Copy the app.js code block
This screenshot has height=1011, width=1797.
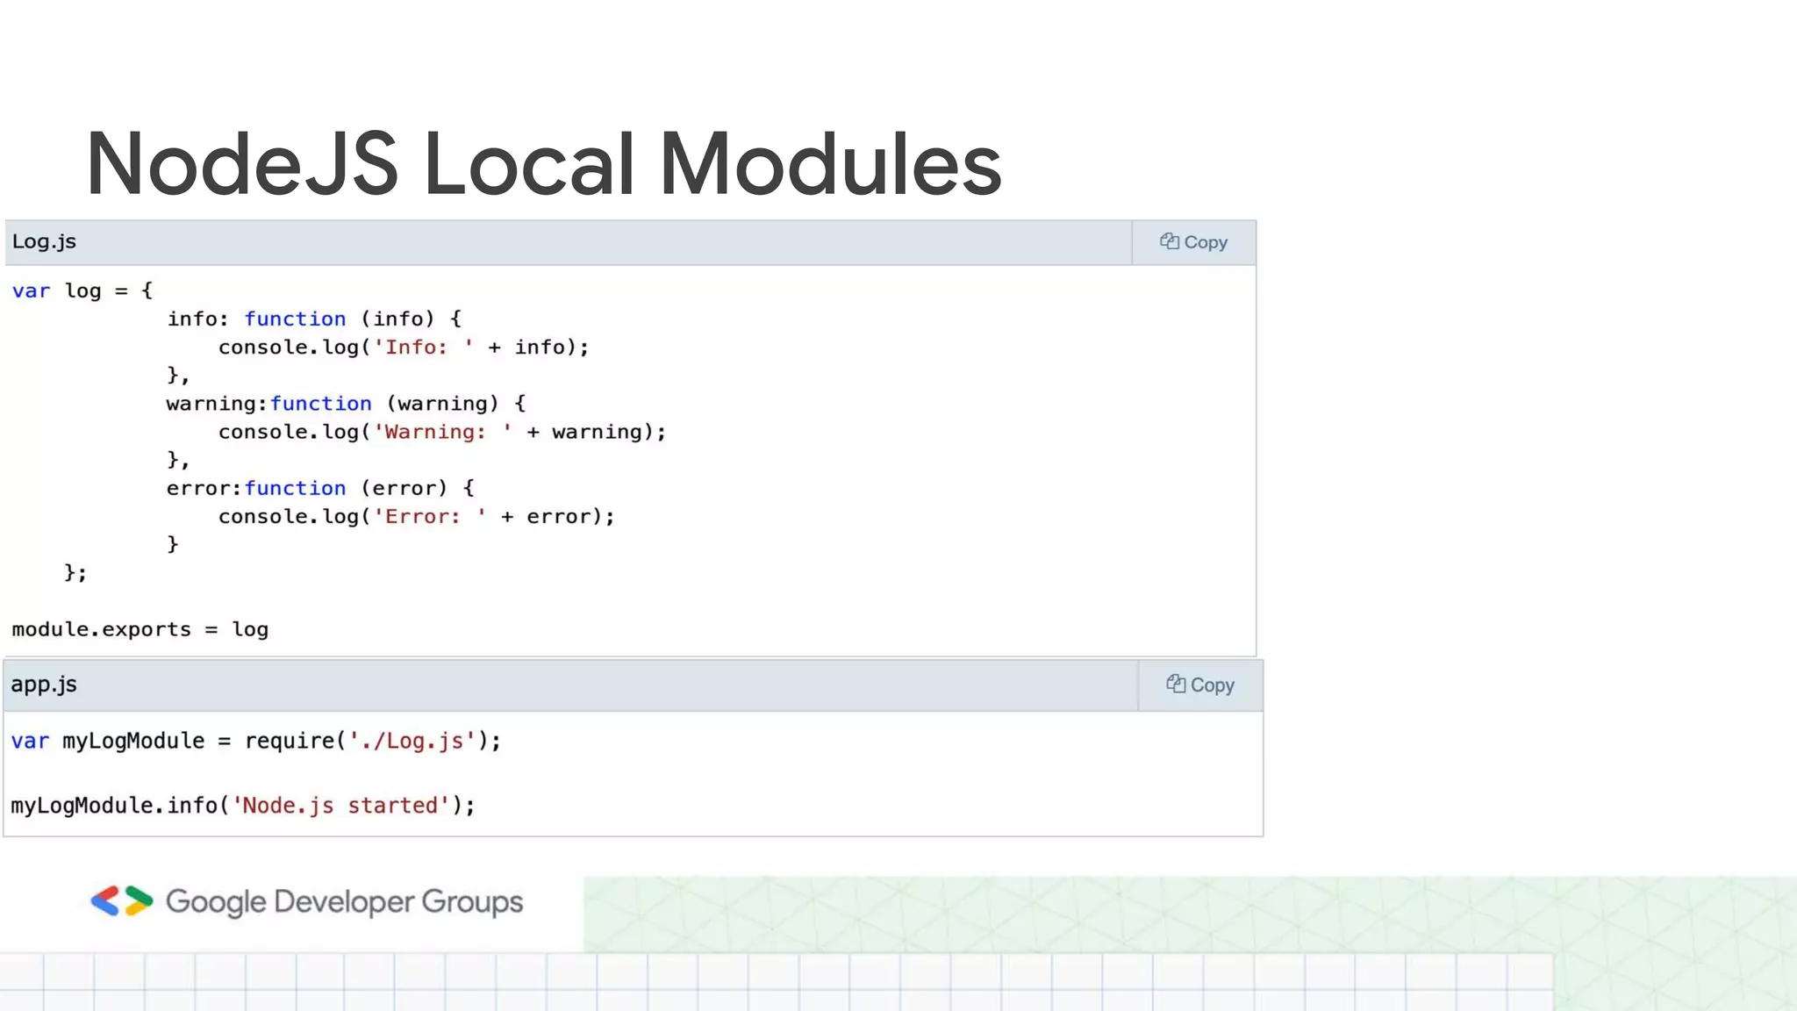(x=1200, y=685)
